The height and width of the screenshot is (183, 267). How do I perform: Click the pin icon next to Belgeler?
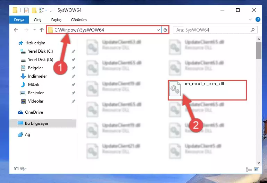(73, 68)
